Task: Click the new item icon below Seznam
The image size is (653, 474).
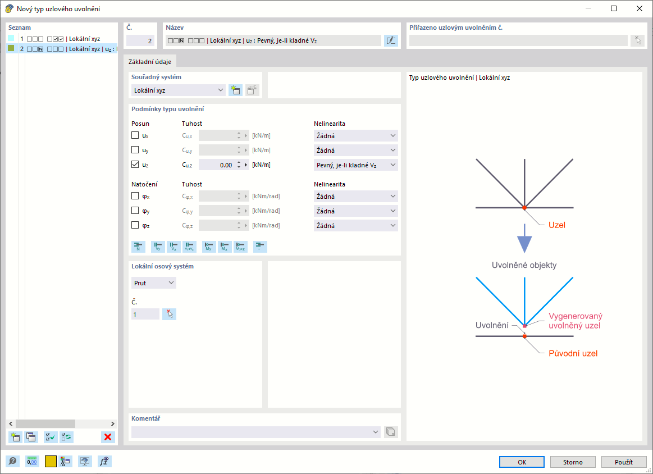Action: tap(15, 437)
